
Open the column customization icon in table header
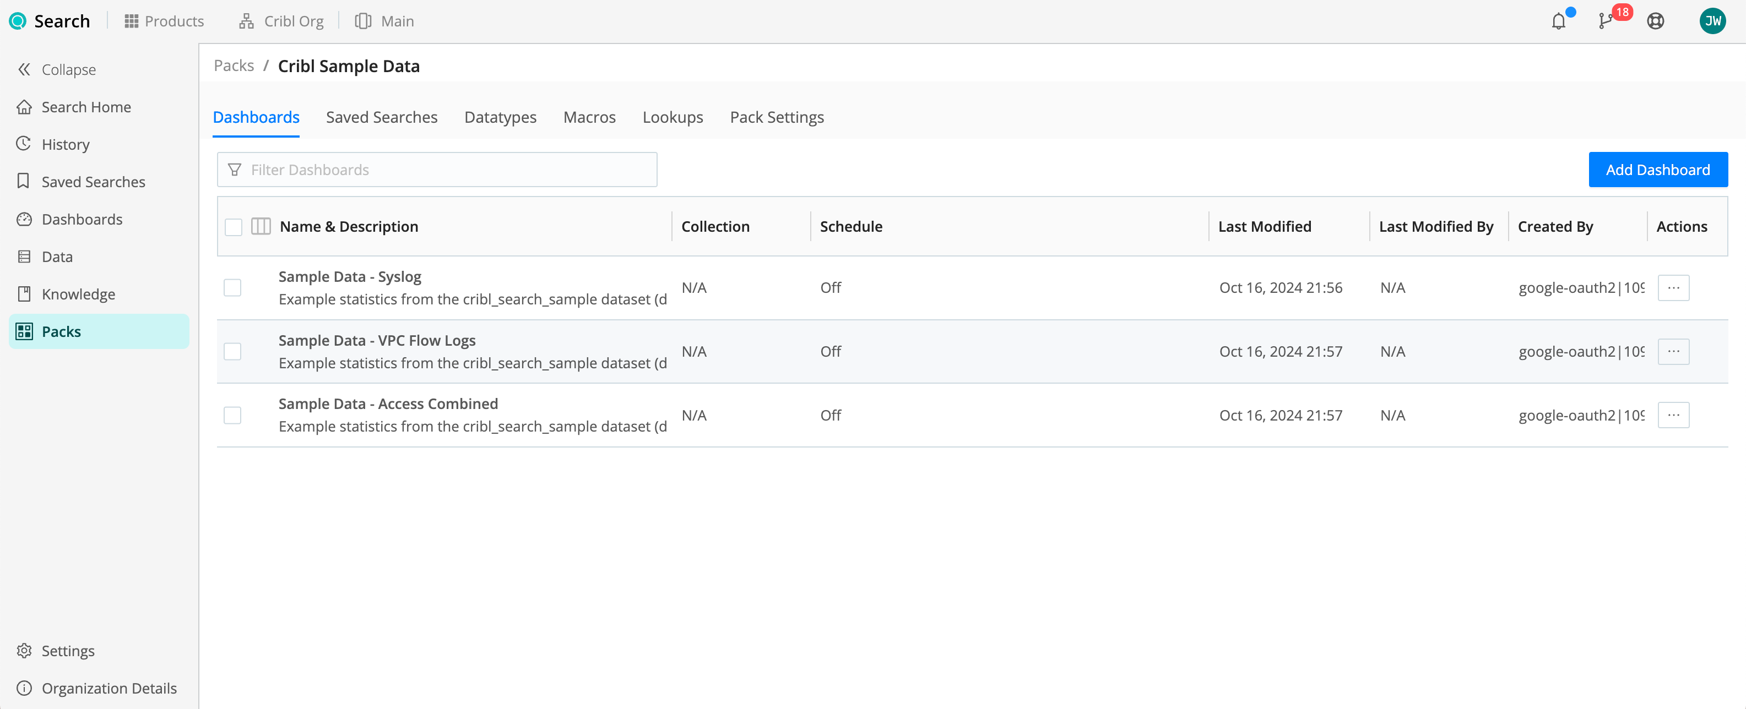coord(261,226)
